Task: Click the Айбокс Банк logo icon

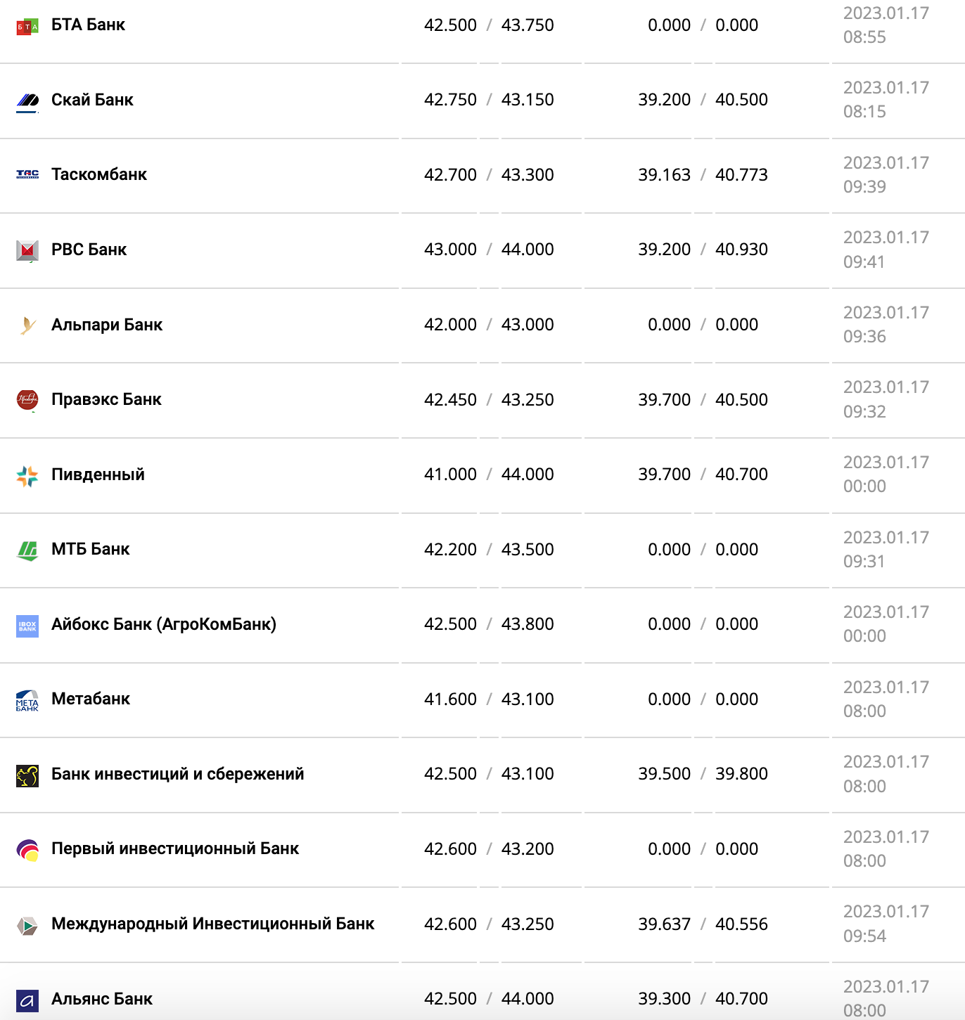Action: click(x=27, y=625)
